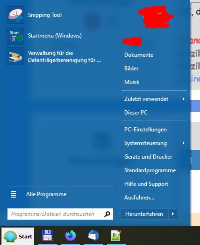The width and height of the screenshot is (200, 245).
Task: Click the Alle Programme list icon
Action: pos(13,194)
